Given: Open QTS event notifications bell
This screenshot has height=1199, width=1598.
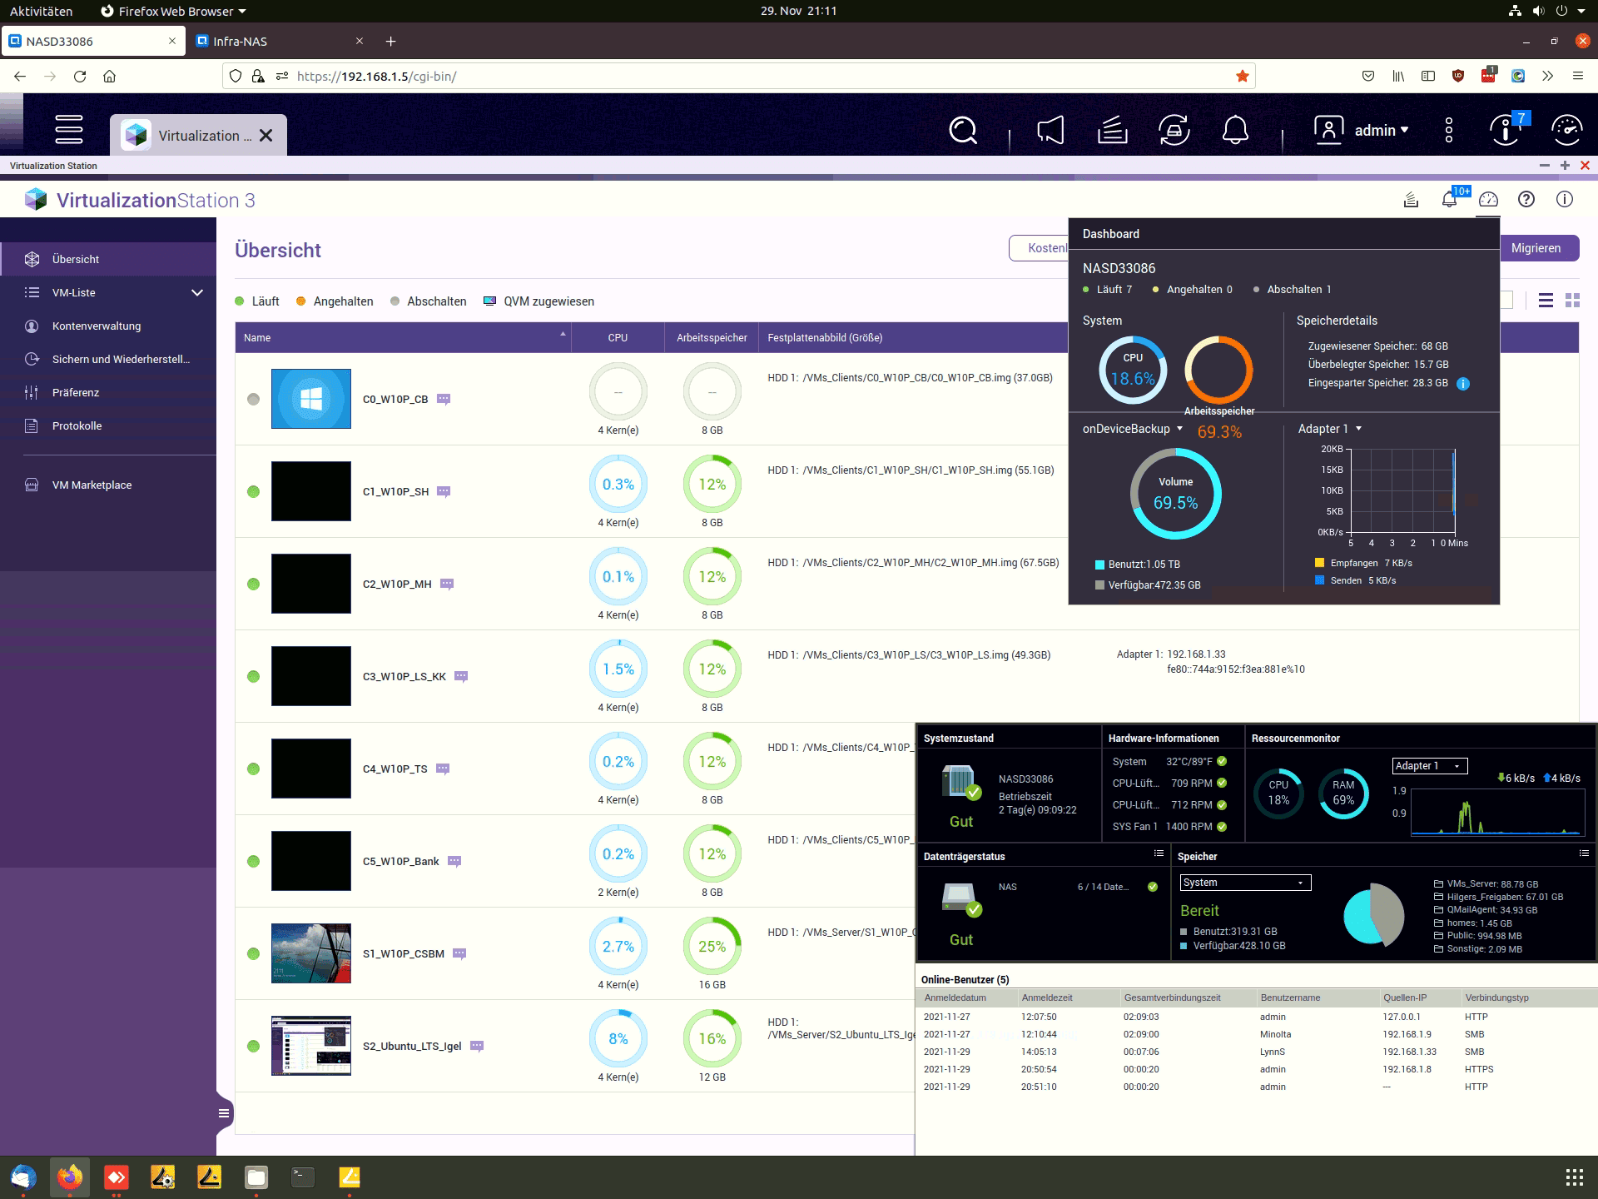Looking at the screenshot, I should (x=1235, y=131).
